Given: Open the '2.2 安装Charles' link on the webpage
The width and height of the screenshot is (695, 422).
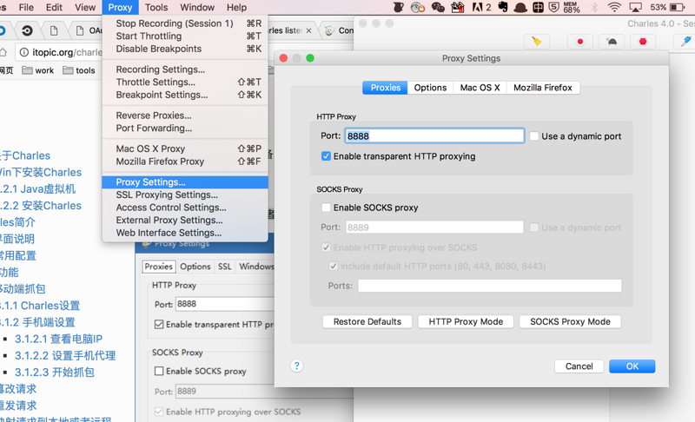Looking at the screenshot, I should [x=41, y=206].
